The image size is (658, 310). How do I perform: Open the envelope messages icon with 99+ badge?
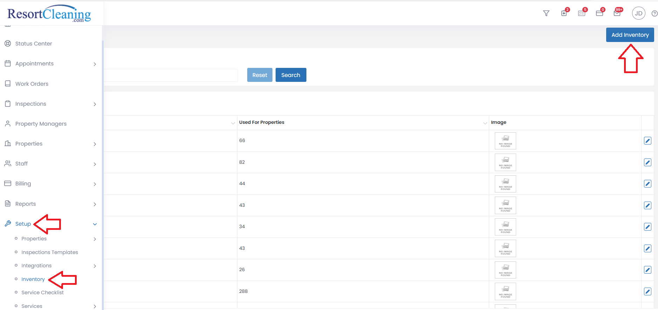click(x=617, y=13)
